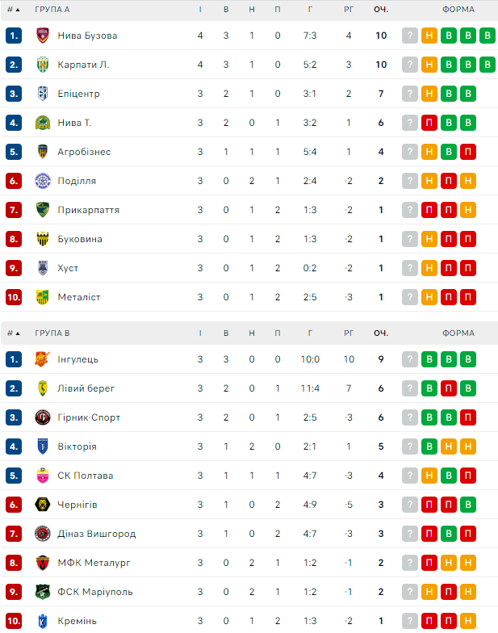Viewport: 498px width, 633px height.
Task: Click the red position badge 10 in Група A
Action: 13,297
